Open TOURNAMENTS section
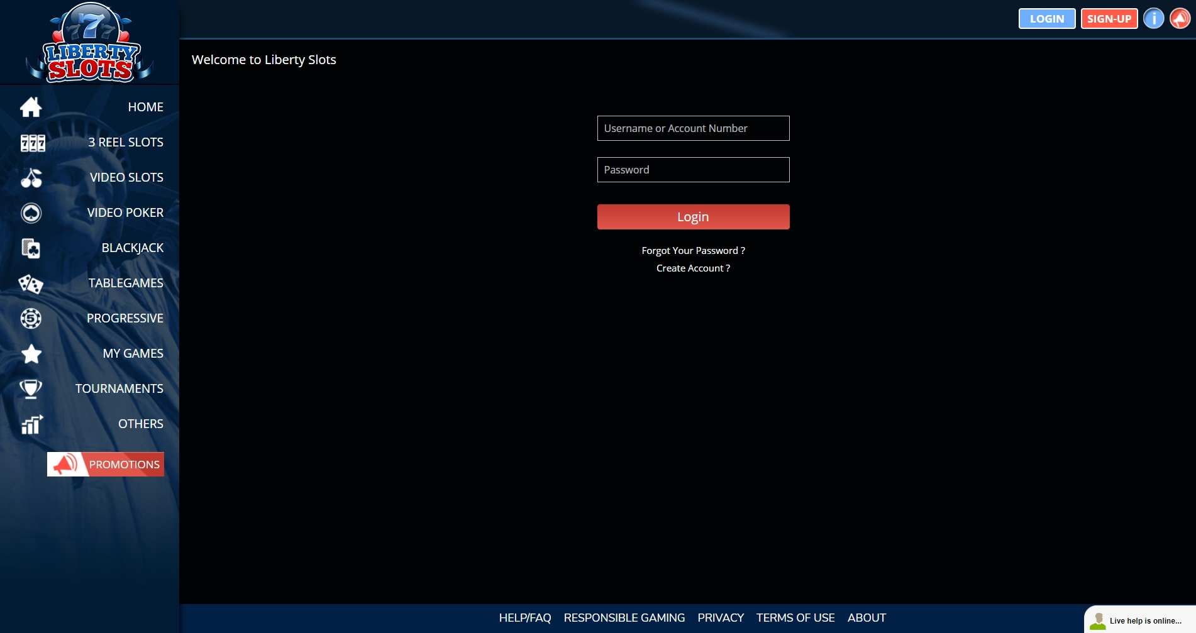Screen dimensions: 1196x633 pos(119,388)
